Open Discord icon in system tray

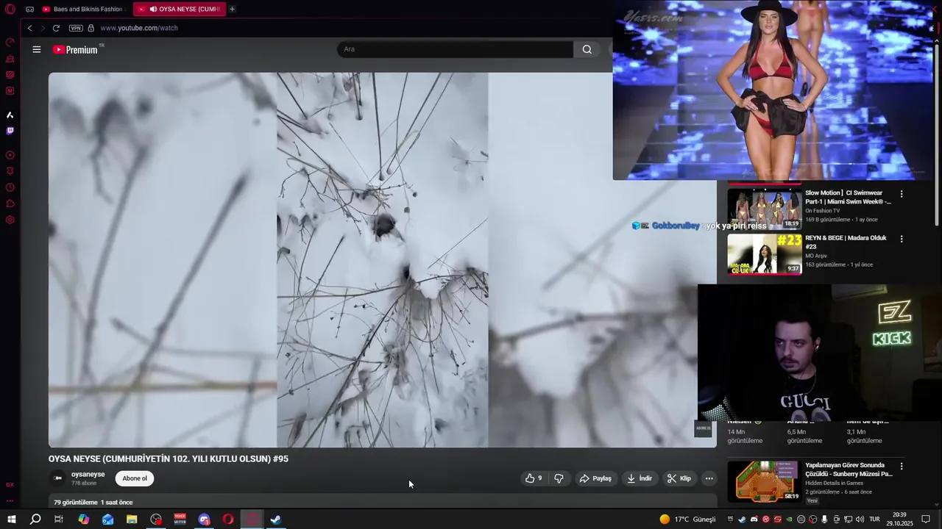[754, 519]
